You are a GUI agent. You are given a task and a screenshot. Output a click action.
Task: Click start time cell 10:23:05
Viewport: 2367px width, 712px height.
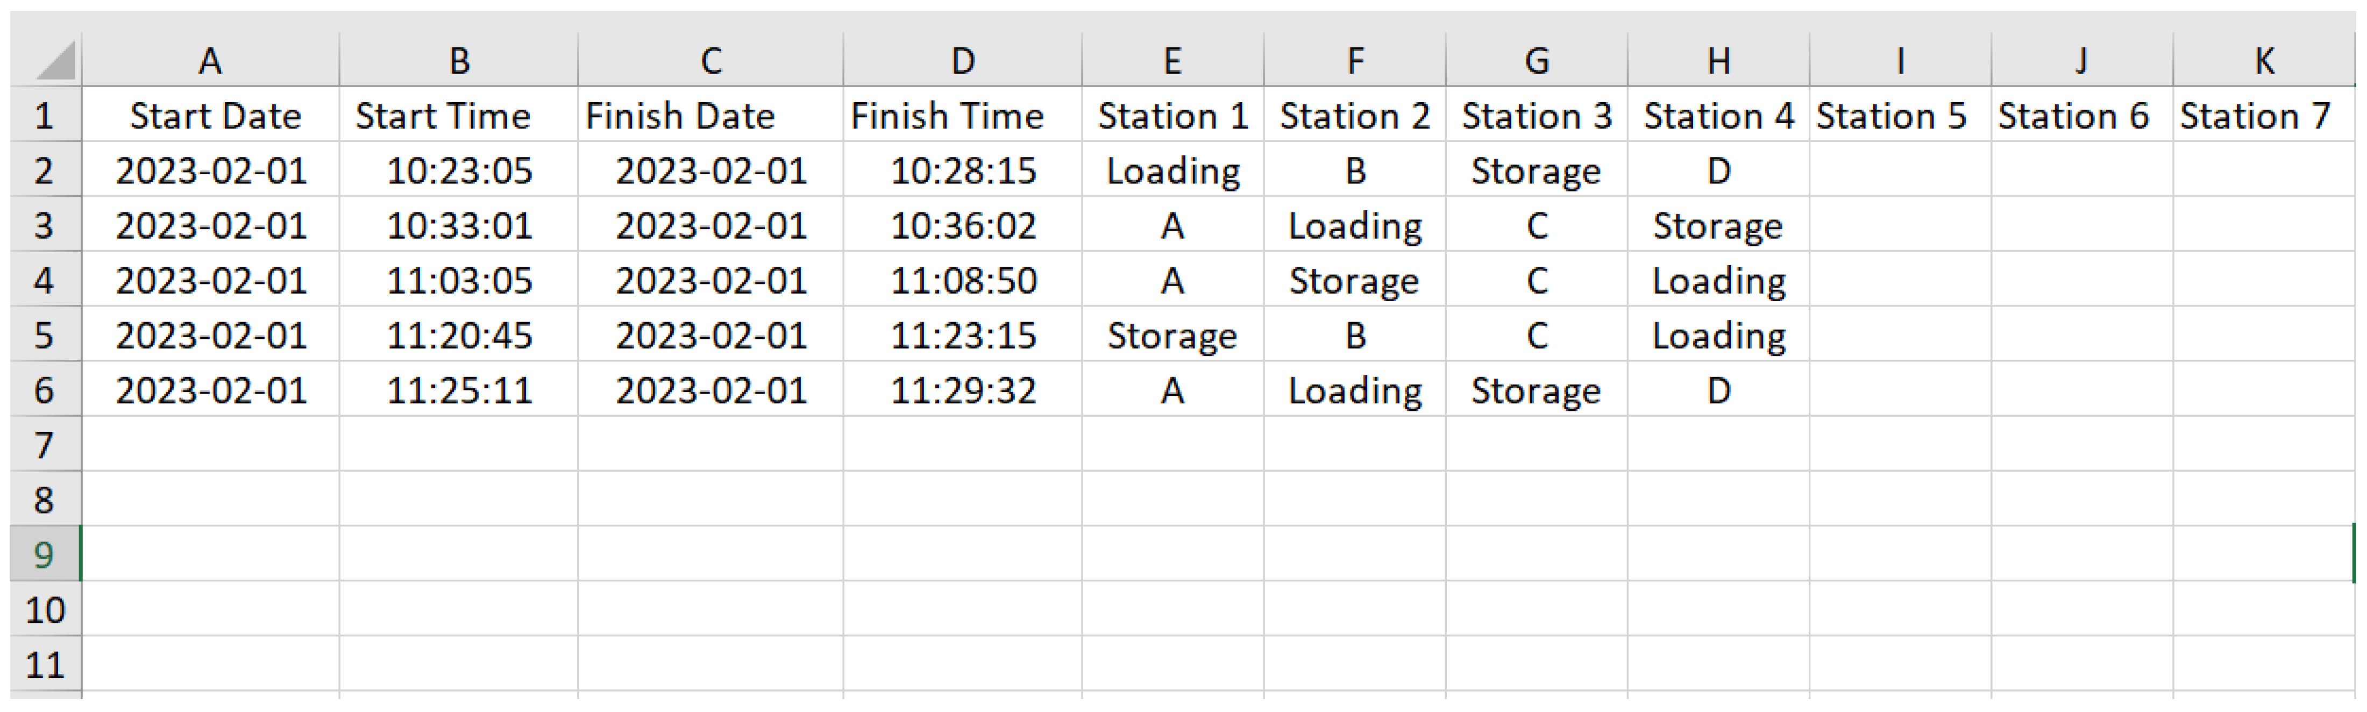click(x=459, y=171)
